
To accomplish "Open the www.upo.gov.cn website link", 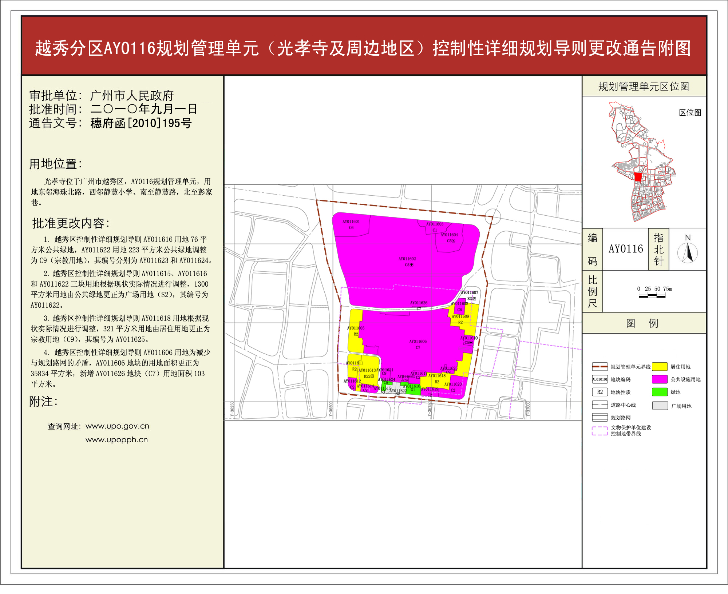I will [117, 426].
